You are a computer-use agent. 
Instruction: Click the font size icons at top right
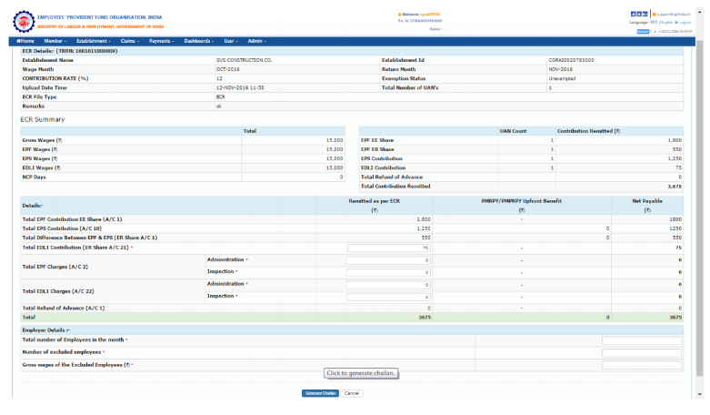[x=638, y=15]
